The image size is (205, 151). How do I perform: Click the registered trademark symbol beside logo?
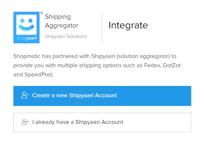click(x=41, y=13)
